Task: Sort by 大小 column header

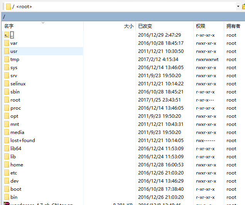Action: pyautogui.click(x=128, y=26)
